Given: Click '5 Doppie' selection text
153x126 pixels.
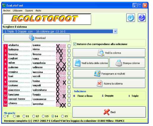Looking at the screenshot, I should pyautogui.click(x=108, y=96).
